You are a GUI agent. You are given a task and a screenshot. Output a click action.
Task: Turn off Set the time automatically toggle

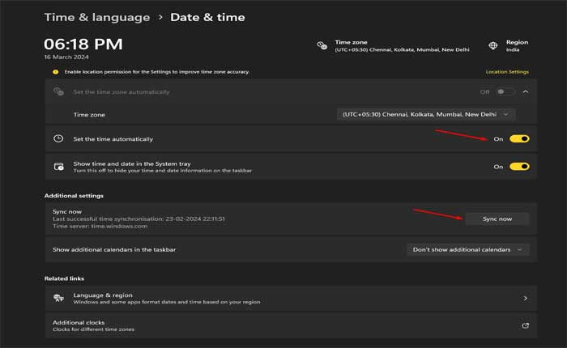point(519,139)
